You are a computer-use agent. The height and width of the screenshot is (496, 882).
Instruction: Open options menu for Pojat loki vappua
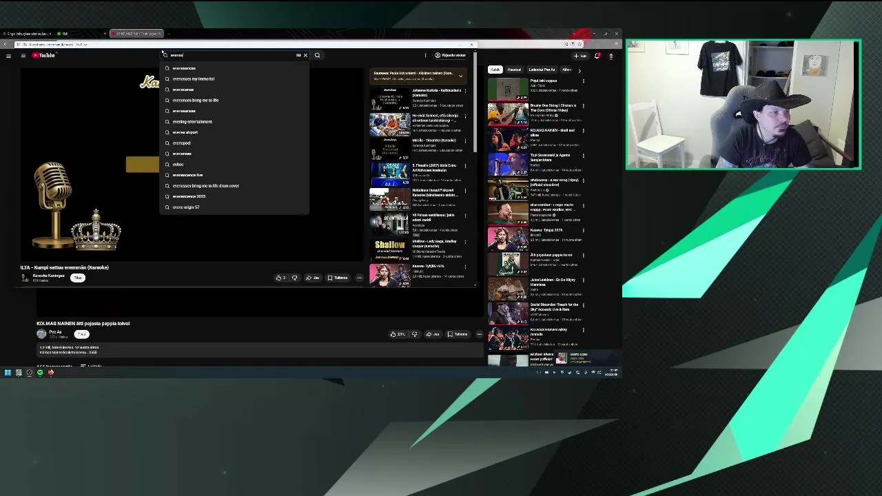pos(583,81)
